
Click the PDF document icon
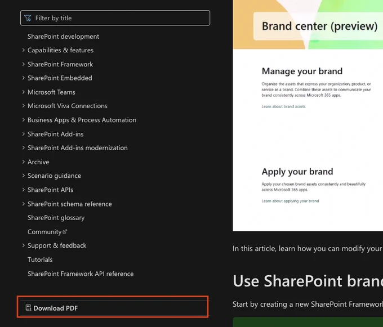[x=28, y=308]
